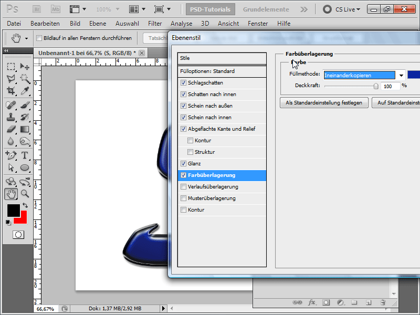Select the Clone Stamp tool

(10, 117)
